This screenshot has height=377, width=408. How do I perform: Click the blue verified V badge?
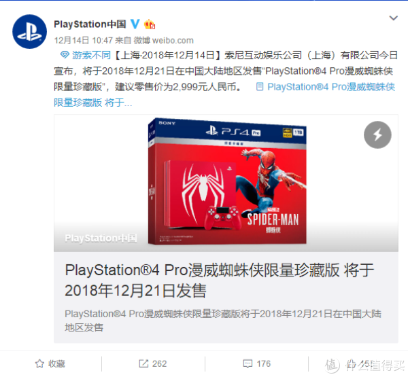(x=135, y=24)
